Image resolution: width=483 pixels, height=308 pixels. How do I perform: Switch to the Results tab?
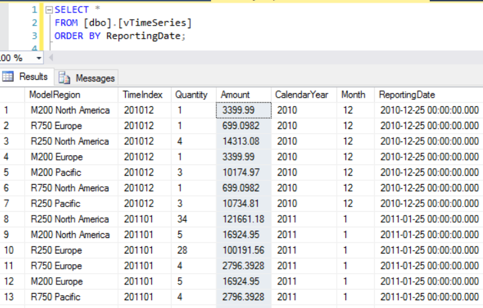(26, 77)
